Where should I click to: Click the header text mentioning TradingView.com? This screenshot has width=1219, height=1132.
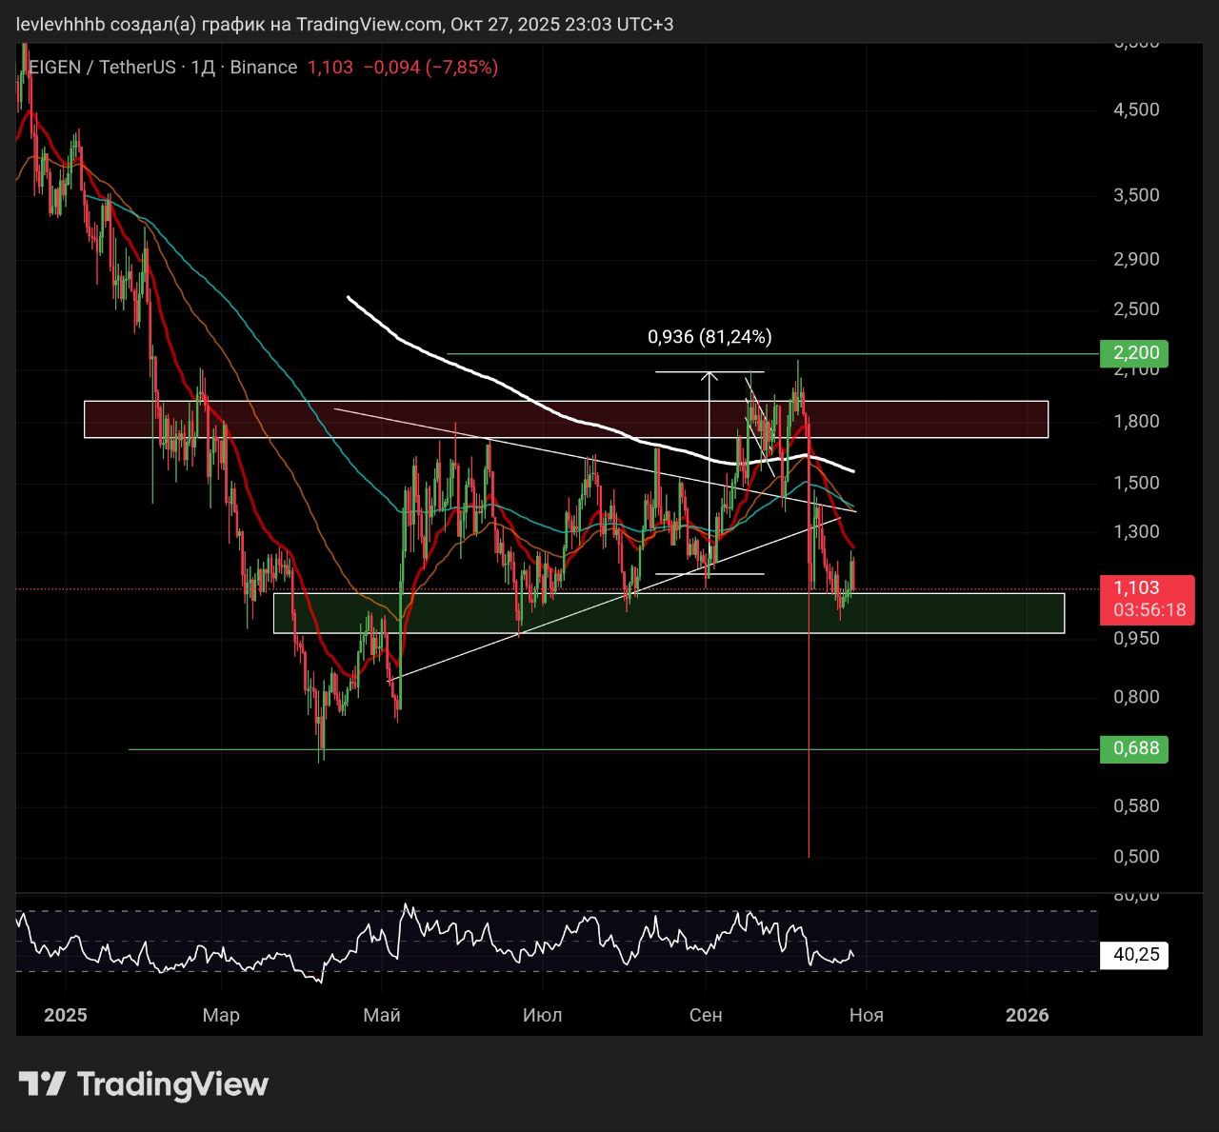[x=345, y=24]
